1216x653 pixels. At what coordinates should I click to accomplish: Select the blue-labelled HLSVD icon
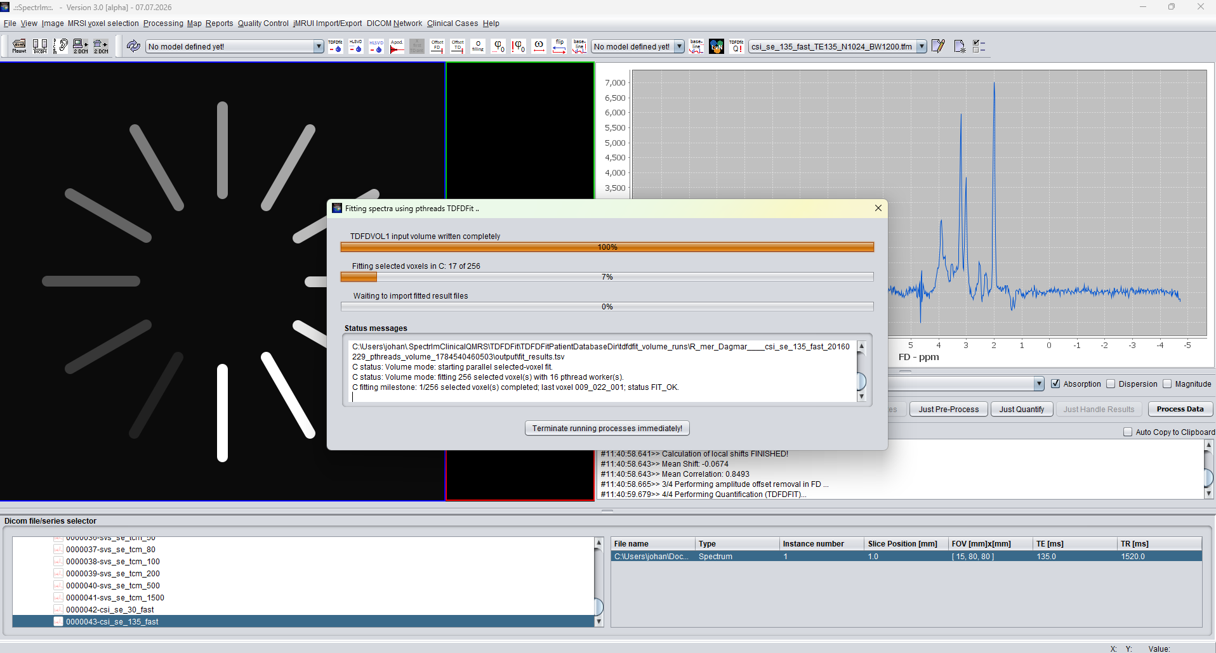click(x=376, y=46)
